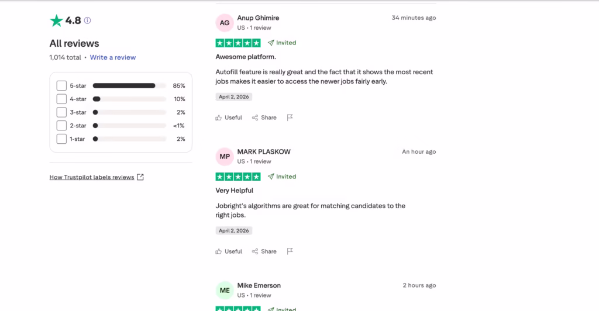Check the 5-star filter checkbox
This screenshot has height=311, width=599.
(x=61, y=85)
